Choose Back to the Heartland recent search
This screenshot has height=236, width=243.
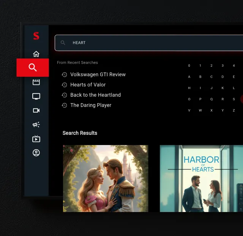coord(95,95)
